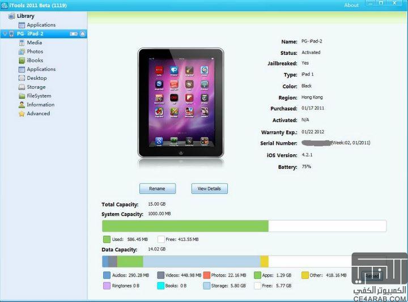Click the Photos icon in sidebar
Image resolution: width=408 pixels, height=302 pixels.
22,52
